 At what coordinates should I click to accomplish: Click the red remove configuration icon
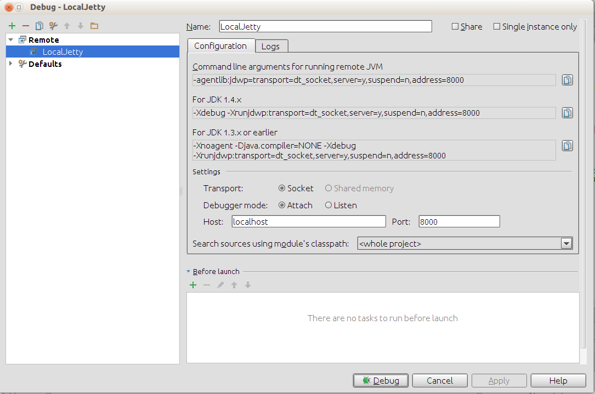[x=25, y=26]
